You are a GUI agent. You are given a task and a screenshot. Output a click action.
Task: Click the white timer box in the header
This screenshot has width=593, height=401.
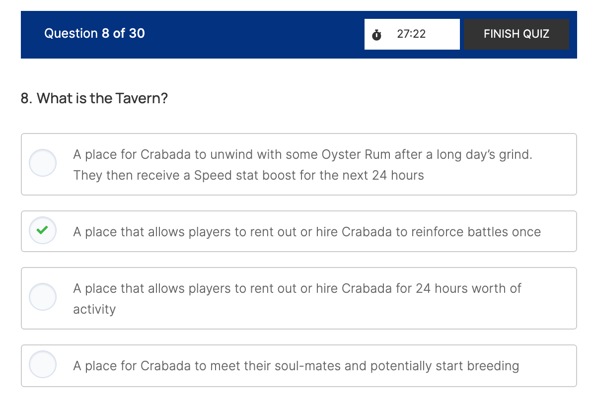[442, 34]
